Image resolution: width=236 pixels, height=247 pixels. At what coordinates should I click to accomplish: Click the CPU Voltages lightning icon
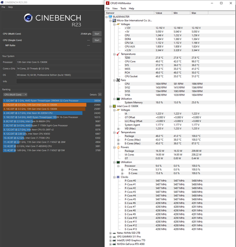[118, 110]
